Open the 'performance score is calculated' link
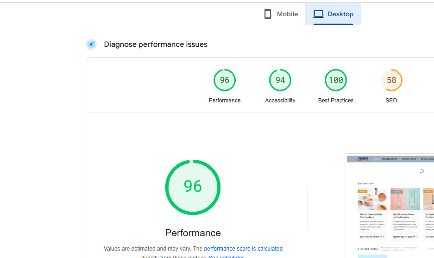The width and height of the screenshot is (434, 258). (x=243, y=249)
